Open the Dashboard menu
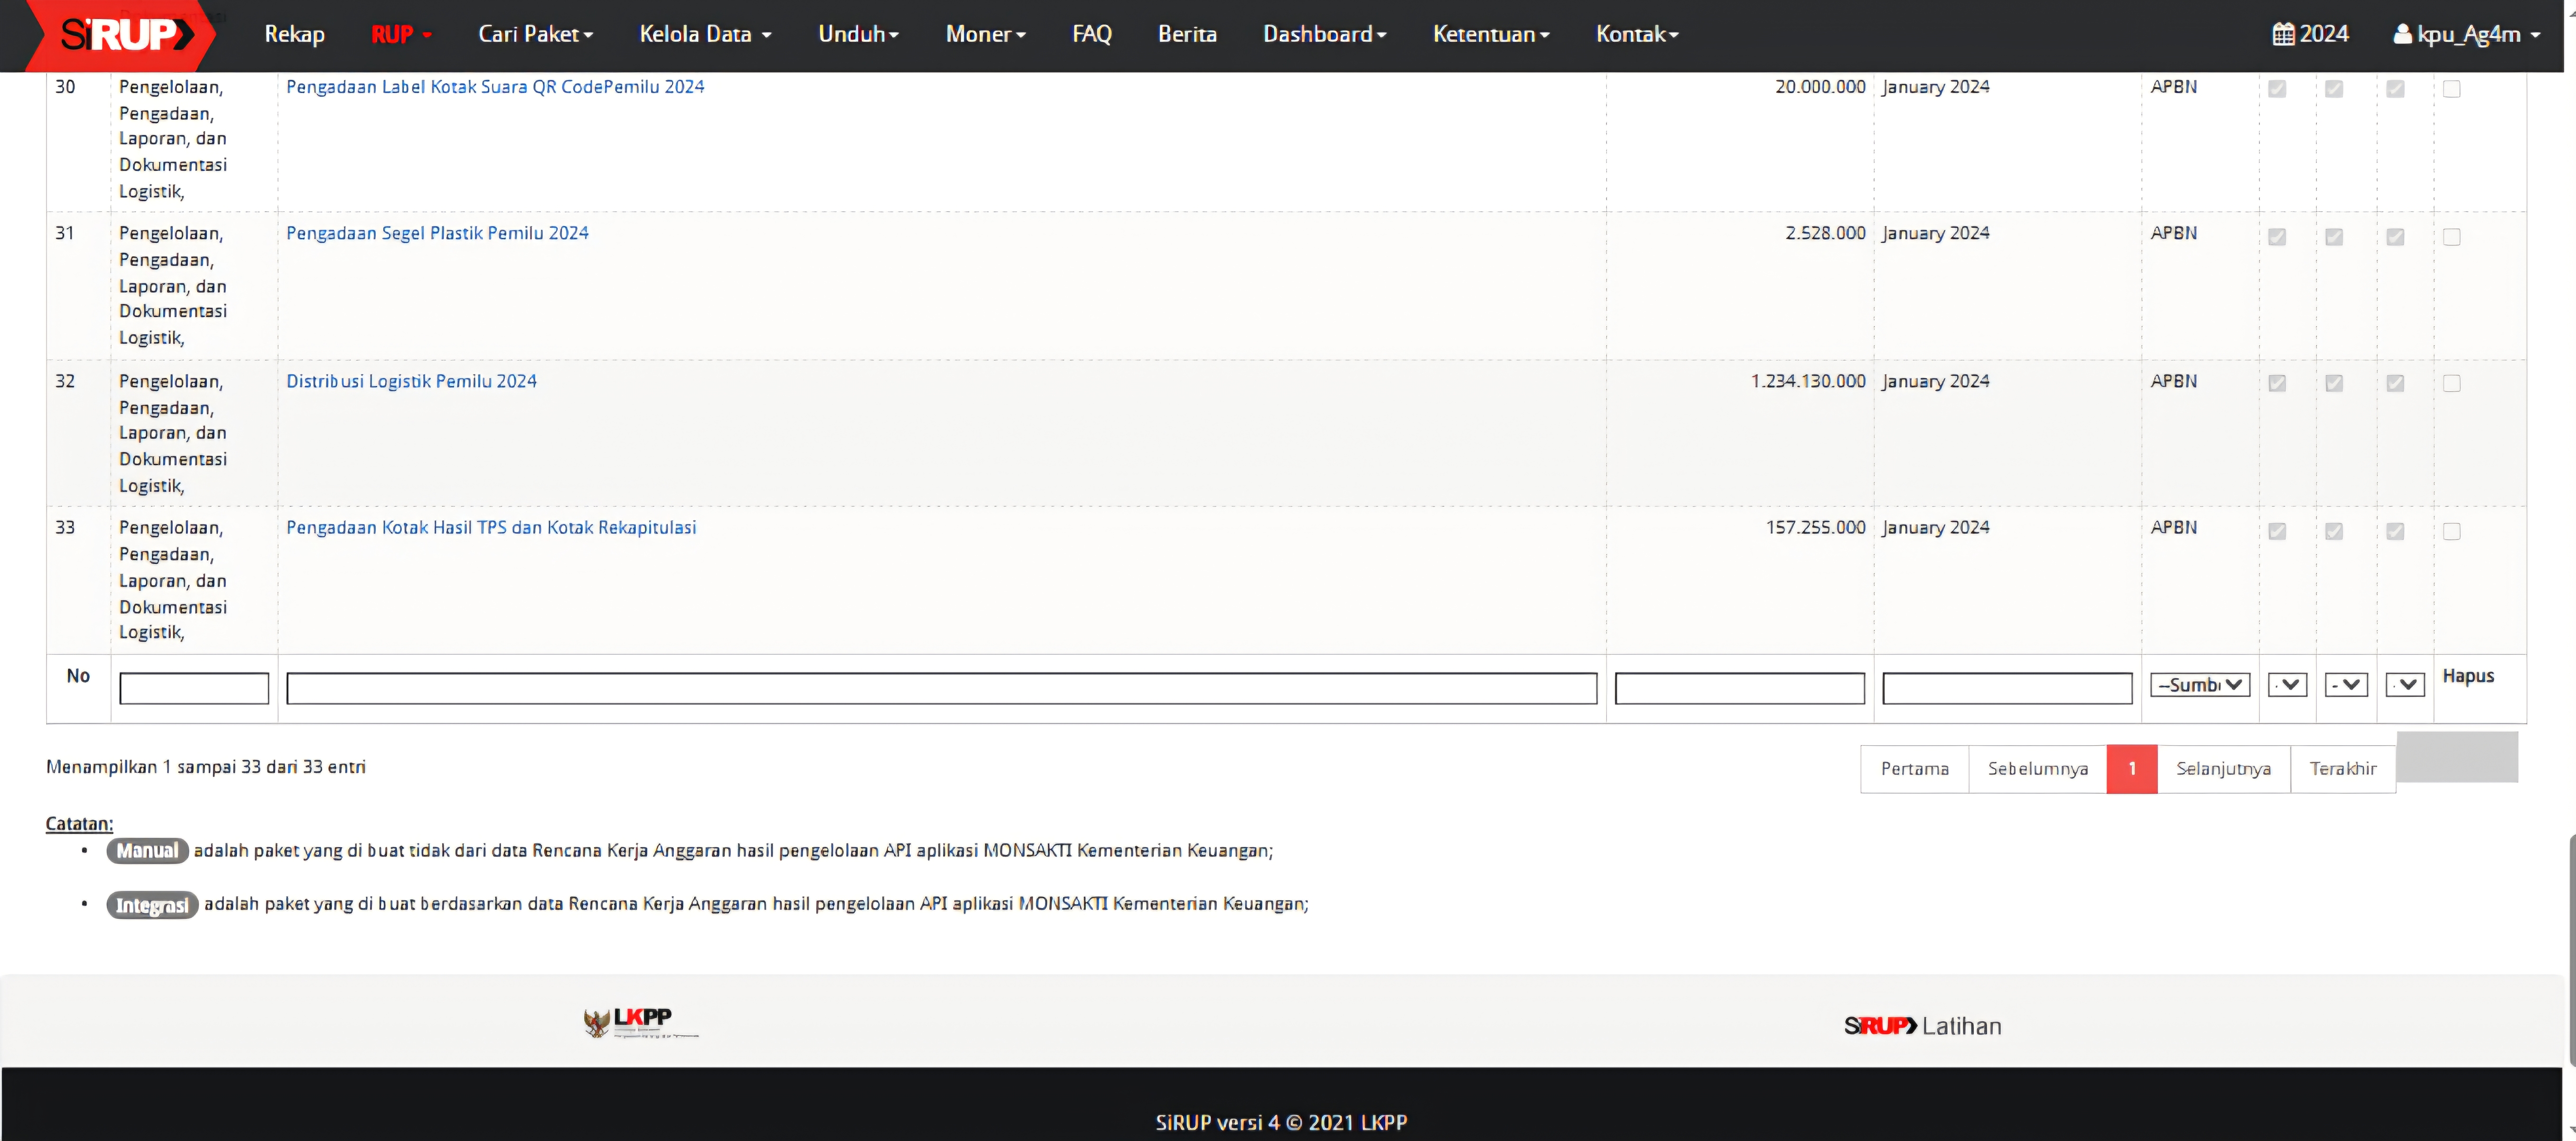Viewport: 2576px width, 1141px height. click(1324, 34)
